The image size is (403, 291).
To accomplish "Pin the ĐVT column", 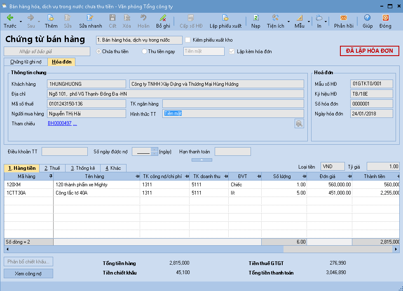I will pyautogui.click(x=259, y=176).
